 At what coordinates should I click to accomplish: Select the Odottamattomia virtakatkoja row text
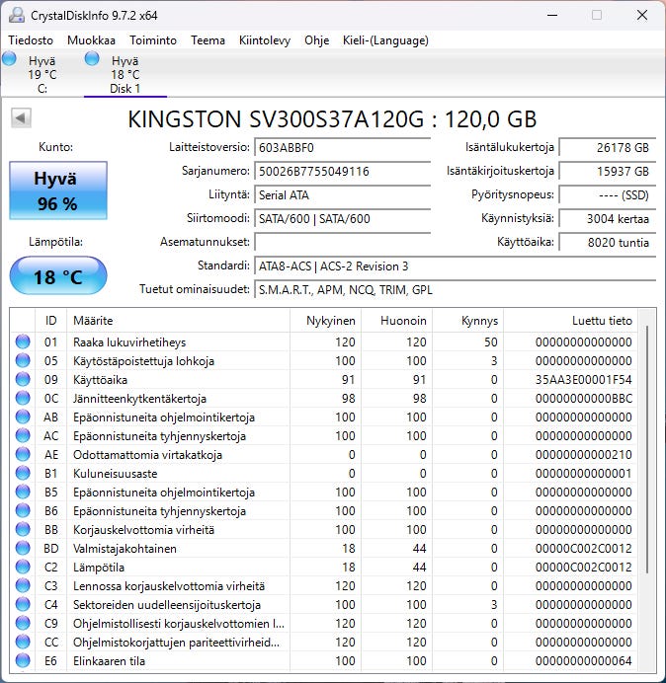point(147,455)
